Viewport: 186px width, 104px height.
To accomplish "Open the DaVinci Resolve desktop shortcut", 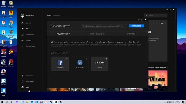I will tap(4, 63).
